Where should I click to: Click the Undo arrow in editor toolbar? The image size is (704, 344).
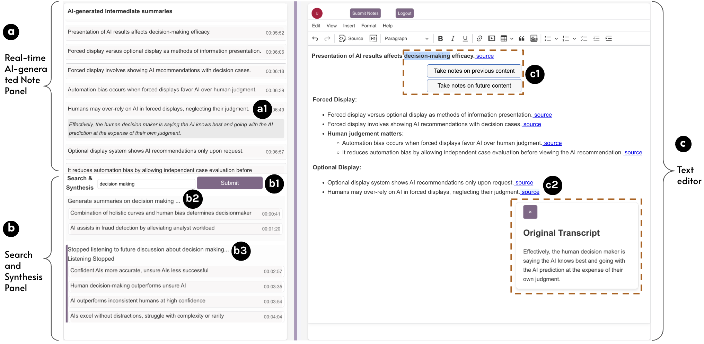[x=315, y=38]
